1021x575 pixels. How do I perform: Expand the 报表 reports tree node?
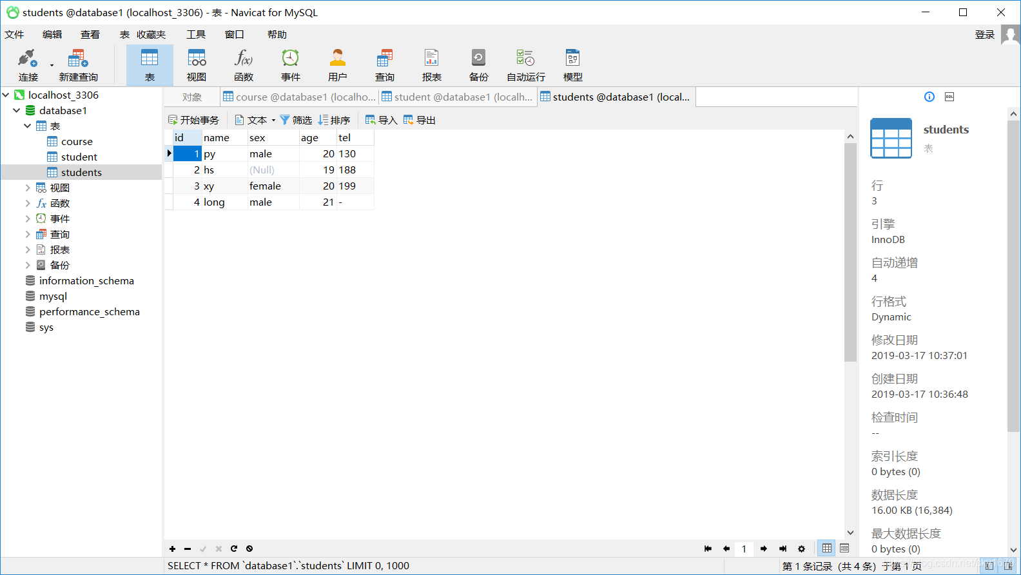tap(28, 249)
